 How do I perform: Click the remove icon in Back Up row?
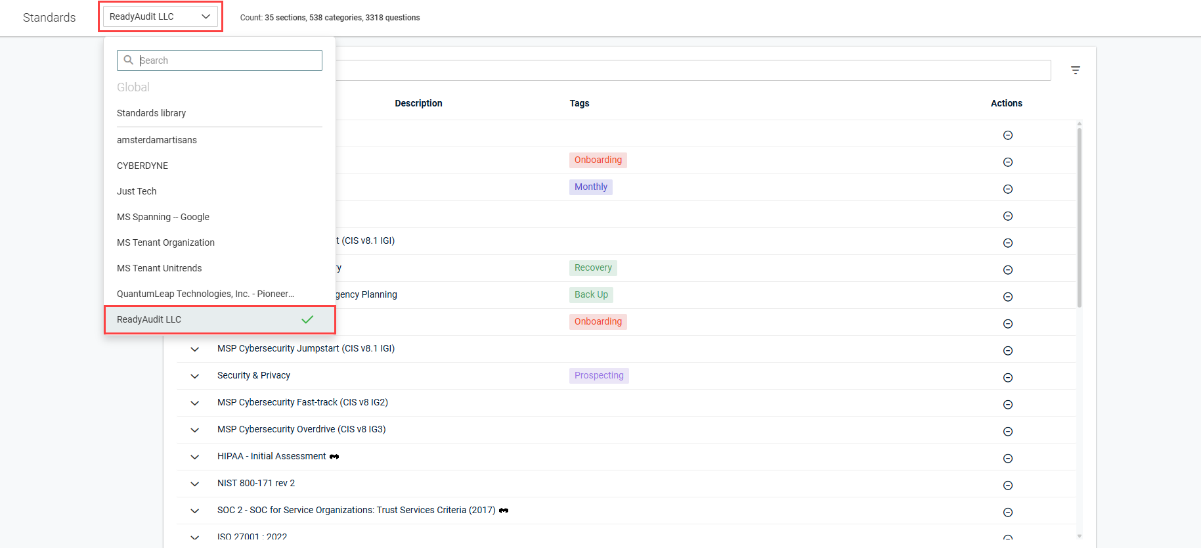tap(1007, 297)
